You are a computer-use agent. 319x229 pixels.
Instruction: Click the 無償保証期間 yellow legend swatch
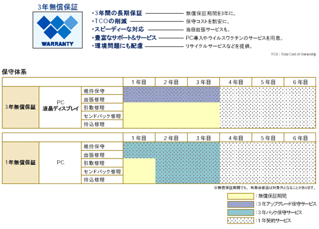(x=240, y=196)
